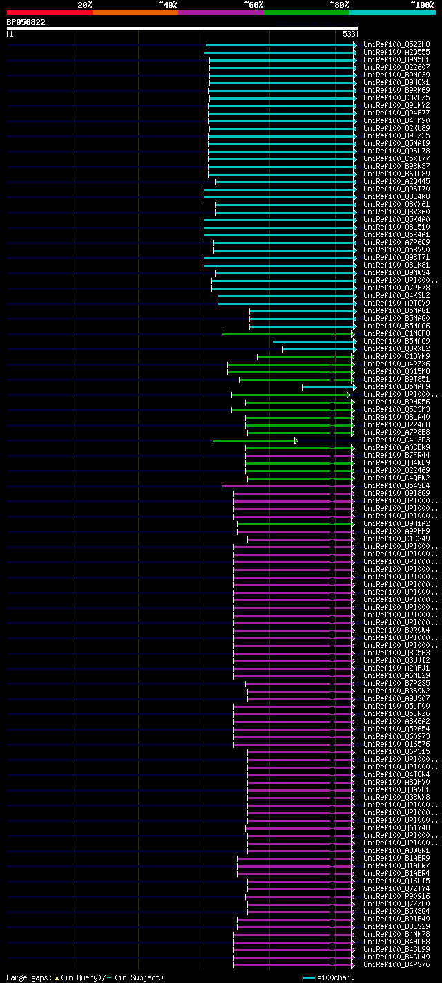Open hit UniRef100_Q52ZH8
Viewport: 442px width, 983px height.
396,44
